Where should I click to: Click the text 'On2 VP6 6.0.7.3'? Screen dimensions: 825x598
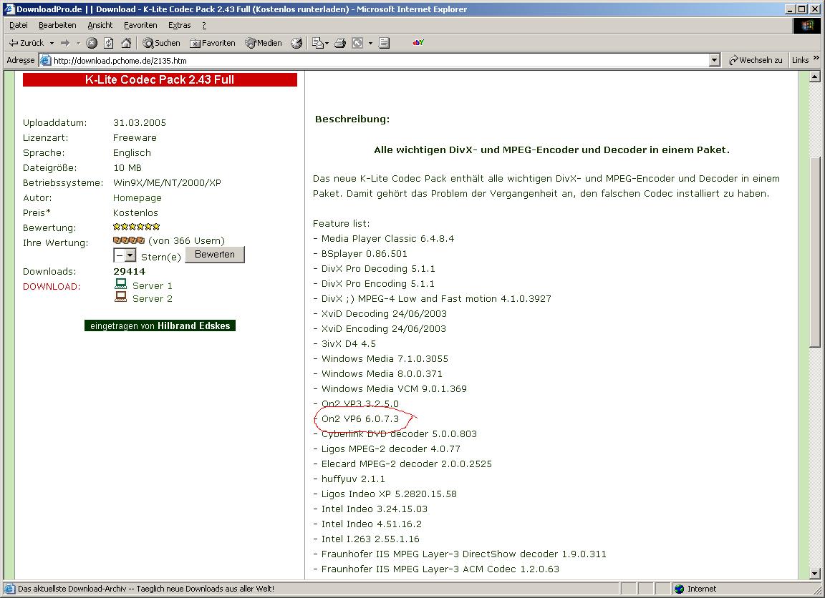(x=360, y=418)
